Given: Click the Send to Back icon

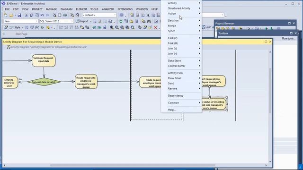Looking at the screenshot, I should pos(87,27).
